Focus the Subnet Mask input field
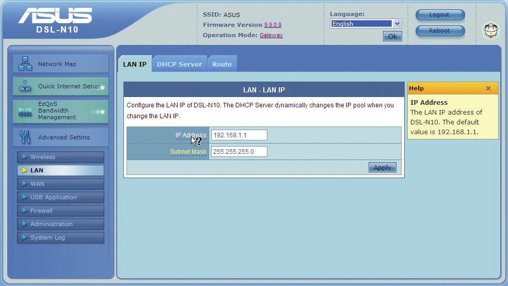 (239, 152)
